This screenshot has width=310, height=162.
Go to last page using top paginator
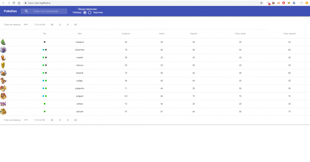(75, 24)
